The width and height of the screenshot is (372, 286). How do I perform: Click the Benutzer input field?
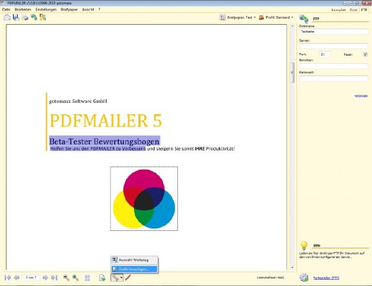pos(334,66)
